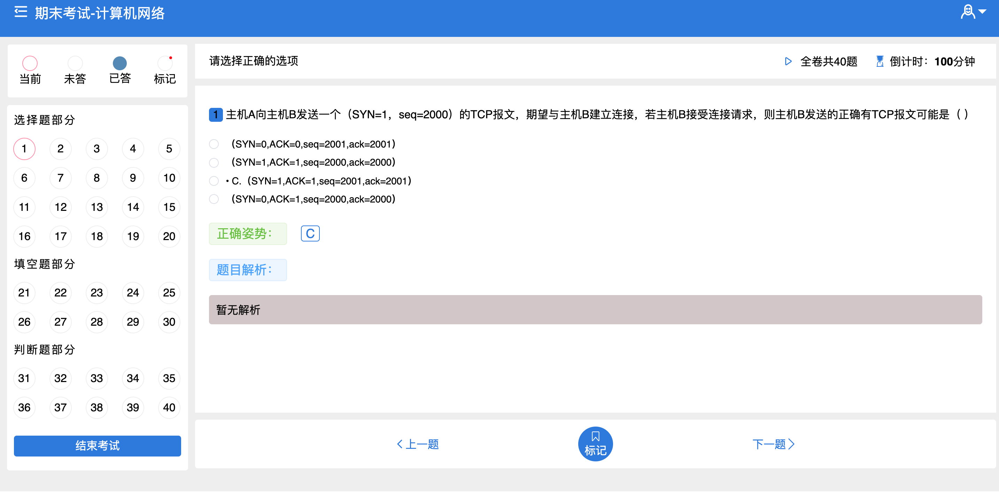This screenshot has width=999, height=492.
Task: Select option C (SYN=1,ACK=1,seq=2001,ack=2001)
Action: (x=214, y=181)
